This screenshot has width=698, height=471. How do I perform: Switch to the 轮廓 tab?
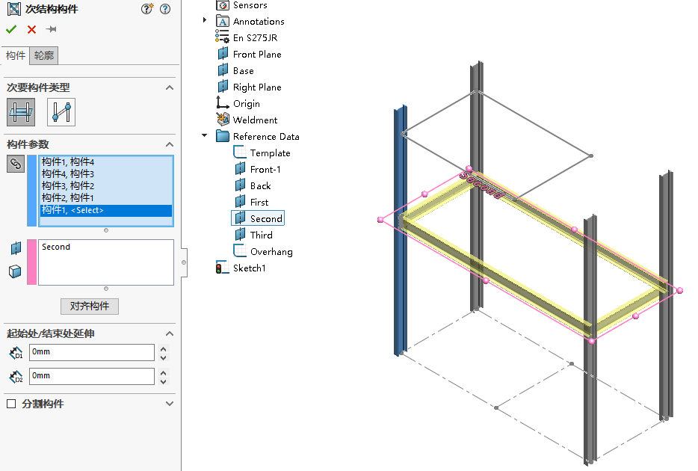pyautogui.click(x=43, y=55)
